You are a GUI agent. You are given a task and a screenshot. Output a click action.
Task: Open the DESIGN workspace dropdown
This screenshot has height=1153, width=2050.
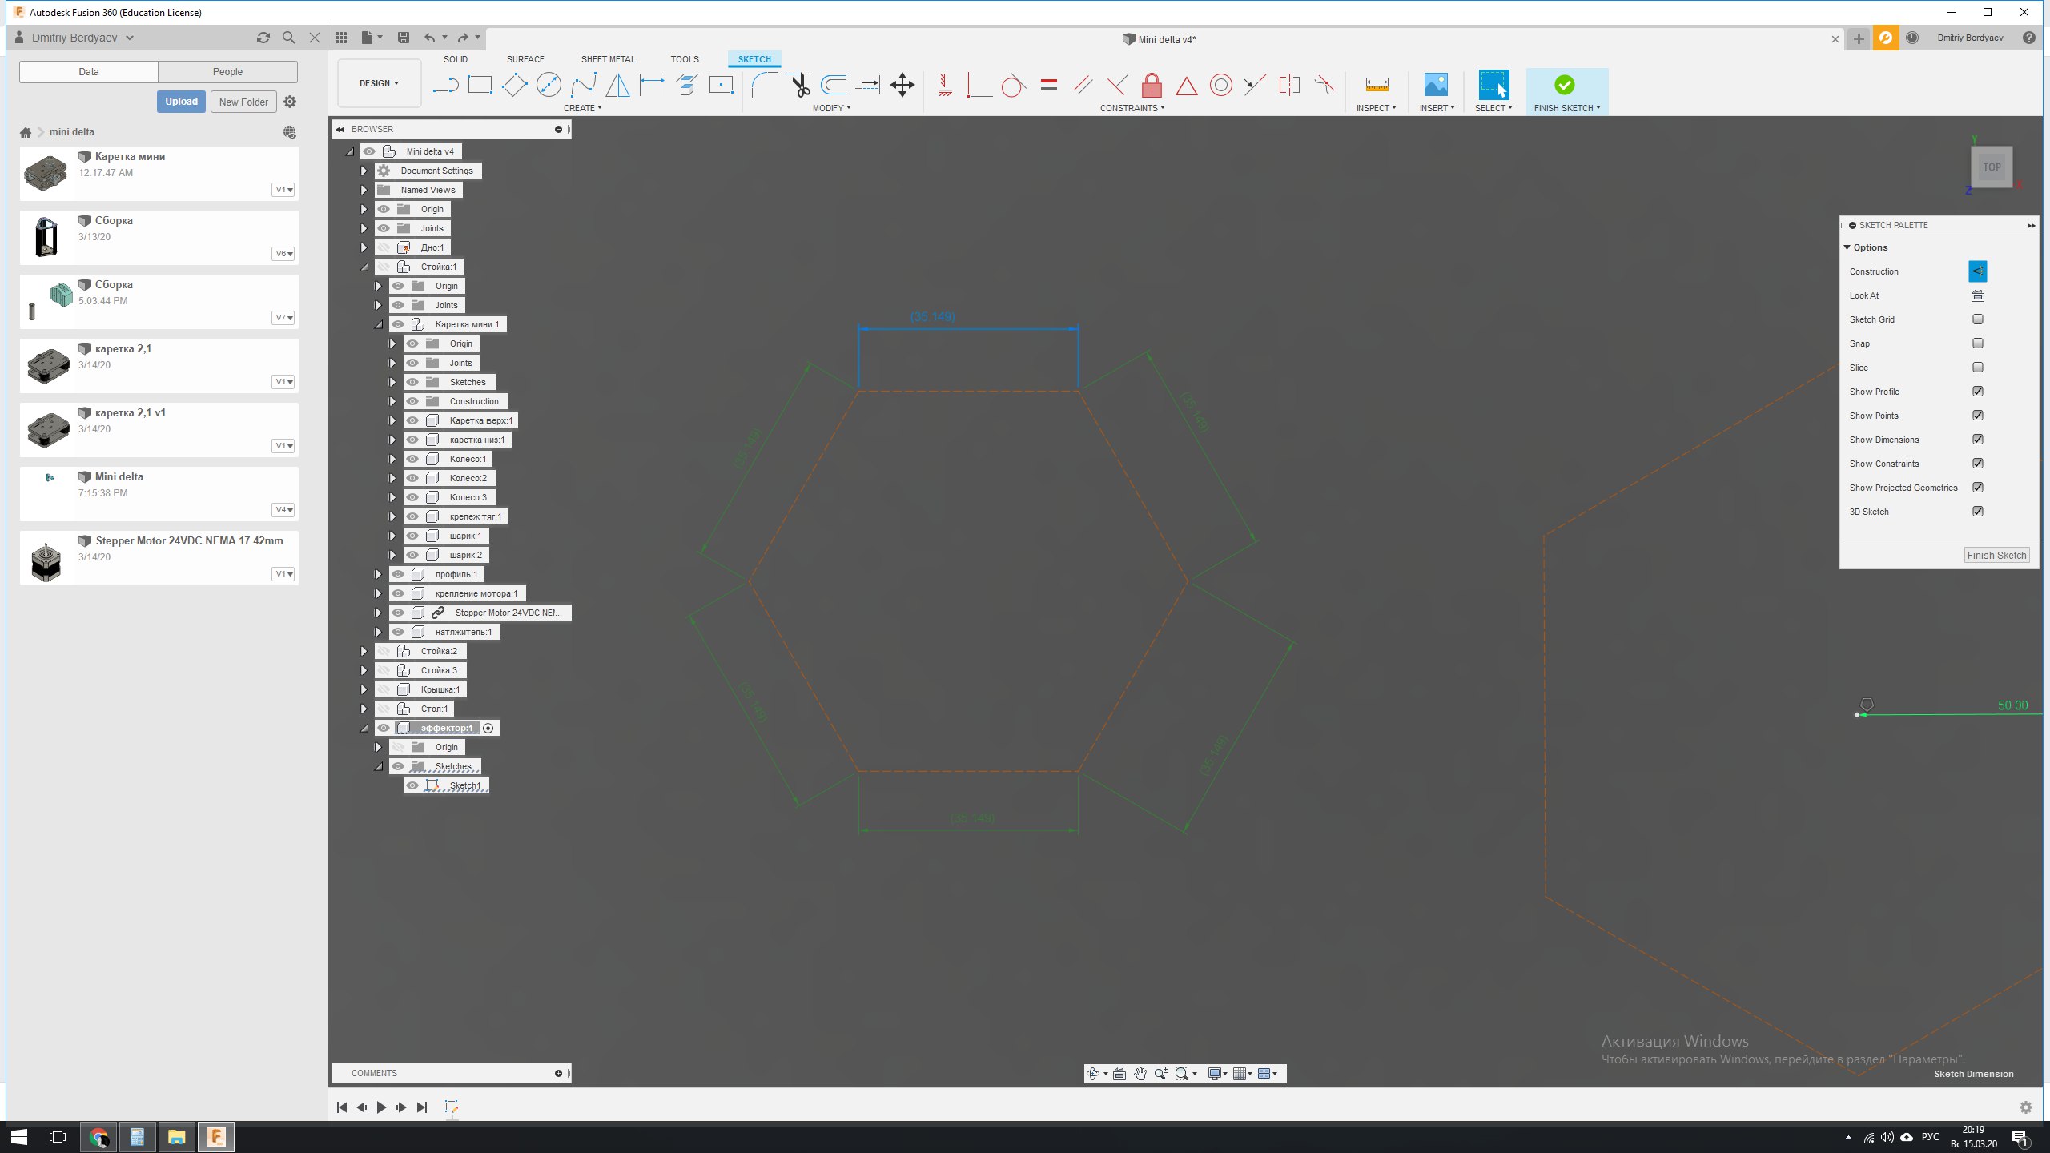(379, 83)
